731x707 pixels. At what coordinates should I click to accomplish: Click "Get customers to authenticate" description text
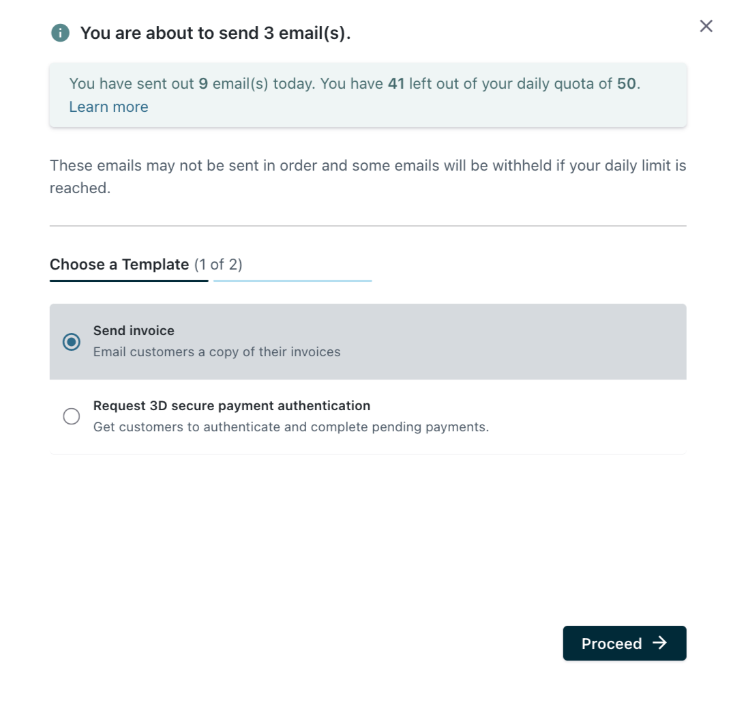coord(291,428)
